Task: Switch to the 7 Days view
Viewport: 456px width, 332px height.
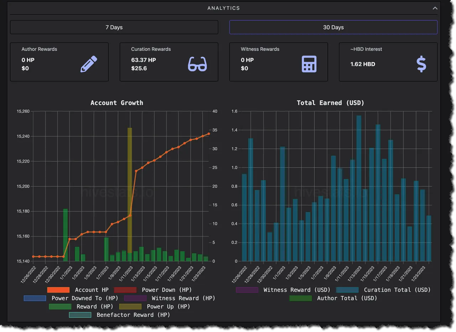Action: point(114,27)
